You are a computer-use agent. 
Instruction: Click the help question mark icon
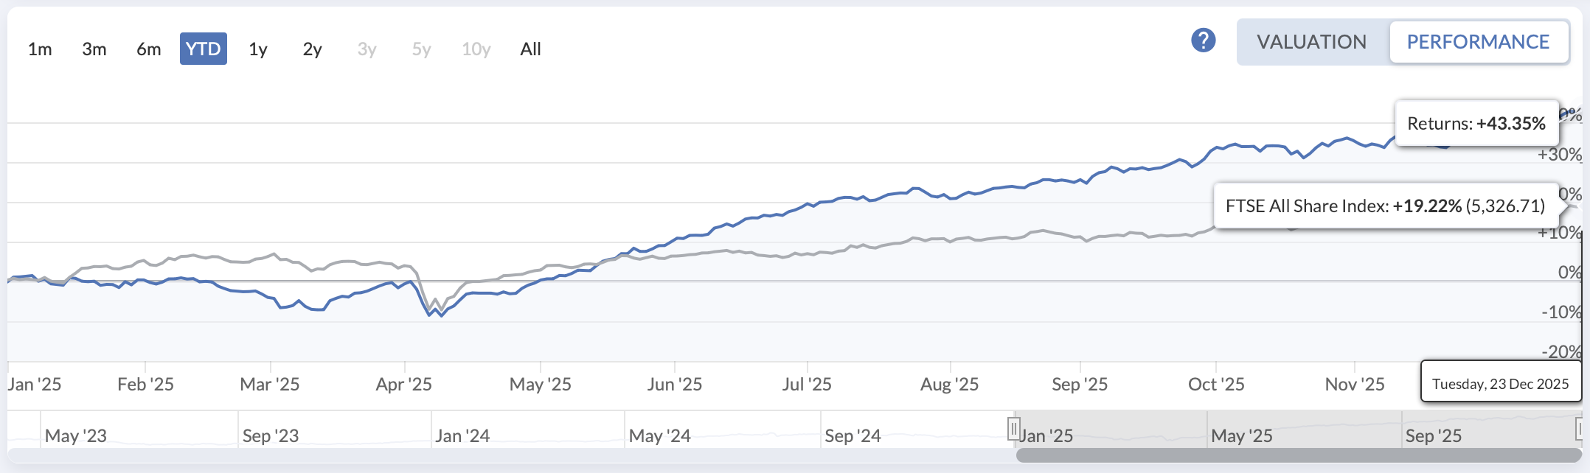tap(1203, 41)
